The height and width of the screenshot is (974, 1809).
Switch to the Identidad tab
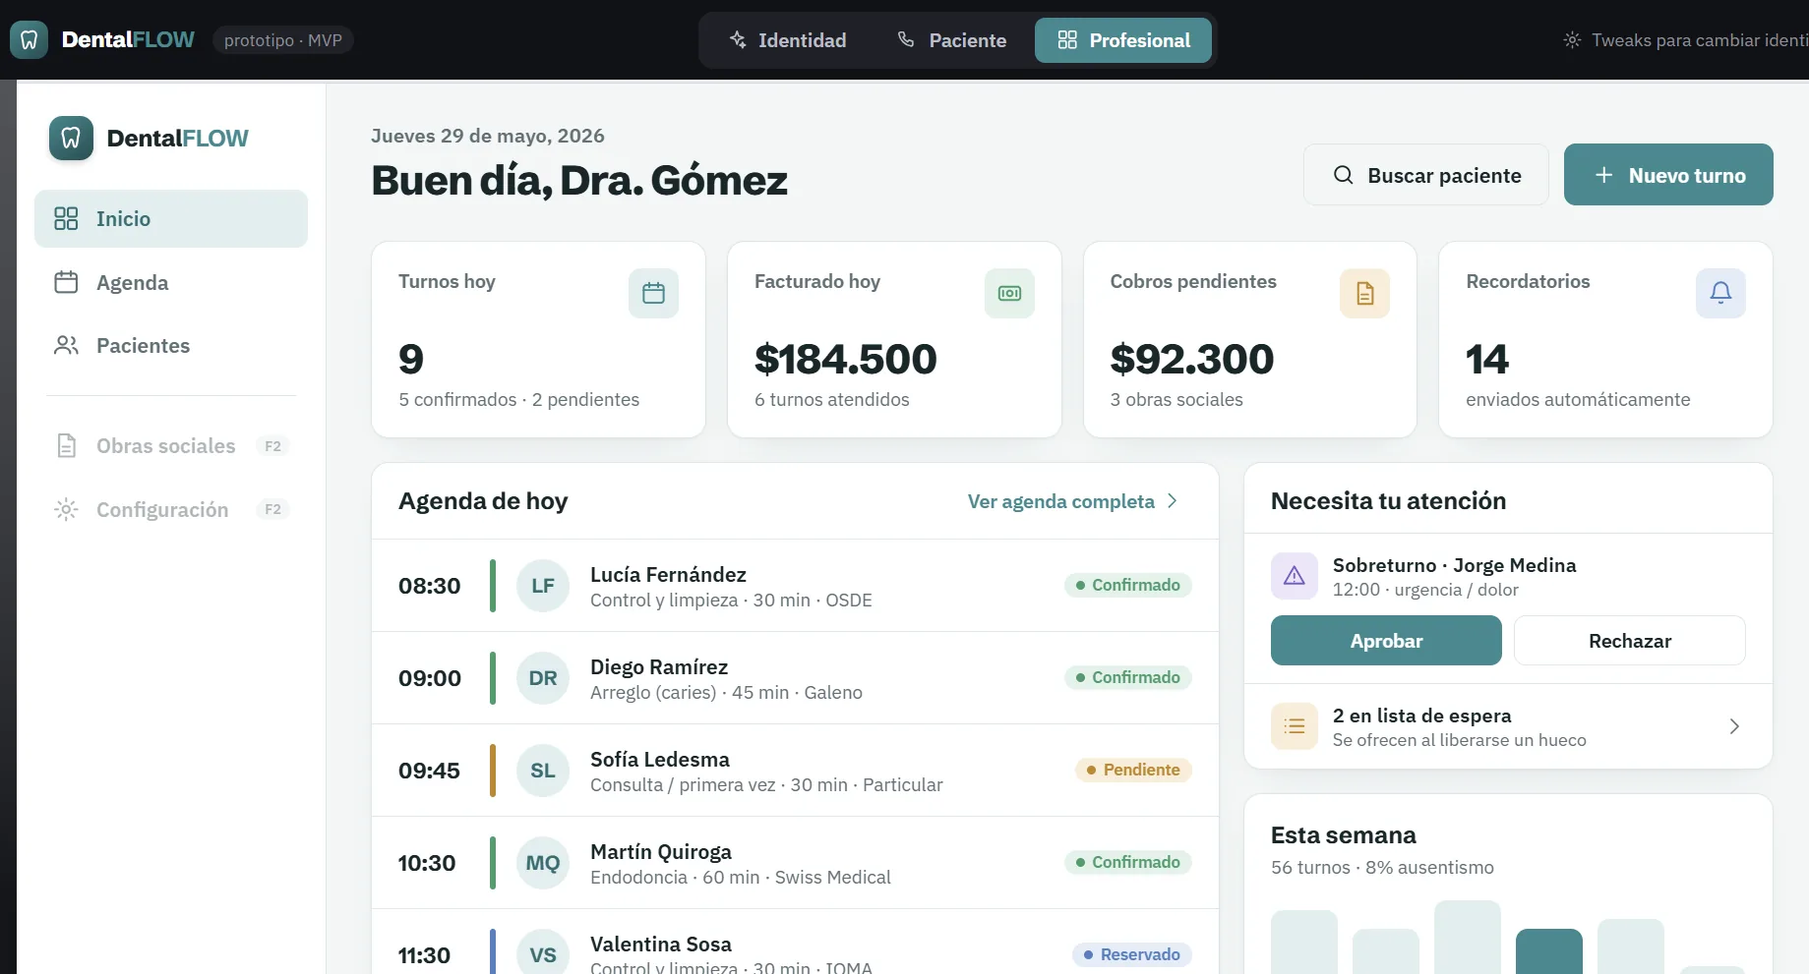click(787, 40)
